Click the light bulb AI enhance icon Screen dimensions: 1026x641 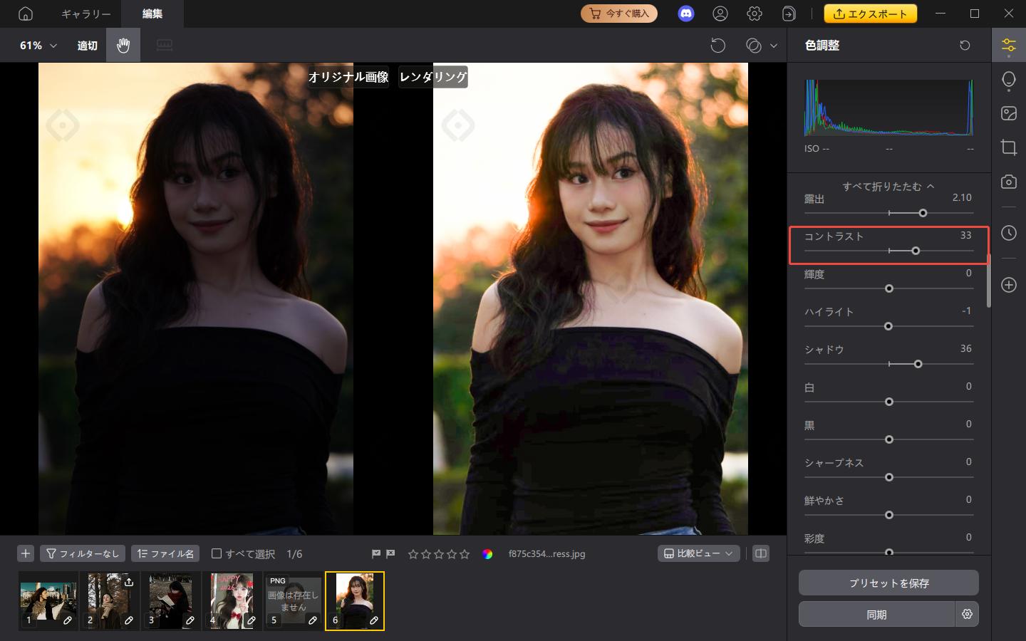click(1008, 80)
